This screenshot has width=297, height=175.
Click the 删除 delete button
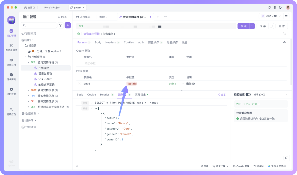(282, 26)
